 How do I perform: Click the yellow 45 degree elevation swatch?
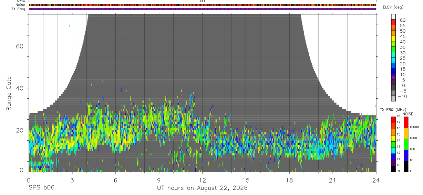point(393,39)
